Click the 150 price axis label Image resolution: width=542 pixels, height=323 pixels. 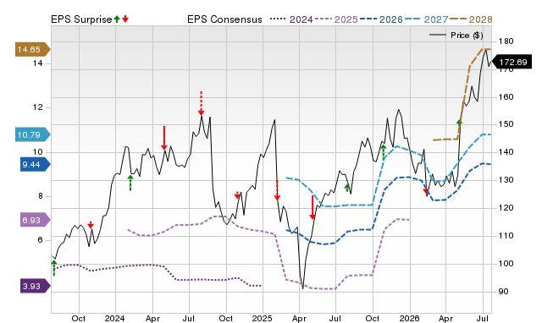(x=506, y=124)
